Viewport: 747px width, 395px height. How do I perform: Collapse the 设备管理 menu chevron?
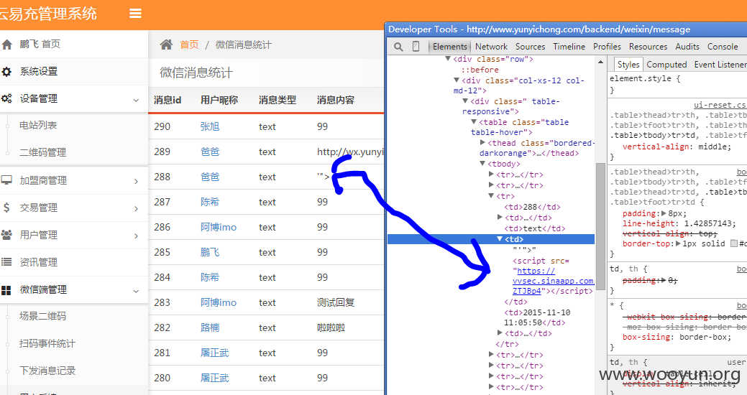(137, 100)
